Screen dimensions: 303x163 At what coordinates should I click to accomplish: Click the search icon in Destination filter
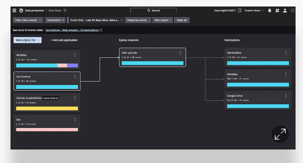click(x=63, y=20)
